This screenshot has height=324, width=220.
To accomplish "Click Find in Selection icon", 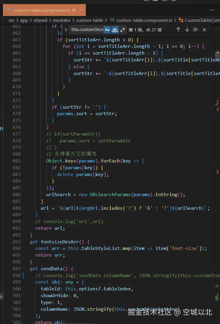I will click(195, 30).
